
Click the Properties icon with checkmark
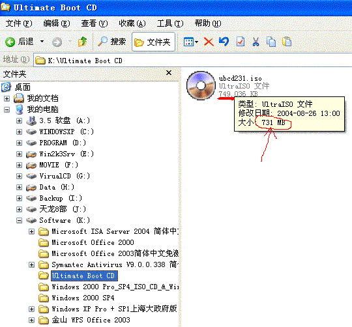point(241,42)
